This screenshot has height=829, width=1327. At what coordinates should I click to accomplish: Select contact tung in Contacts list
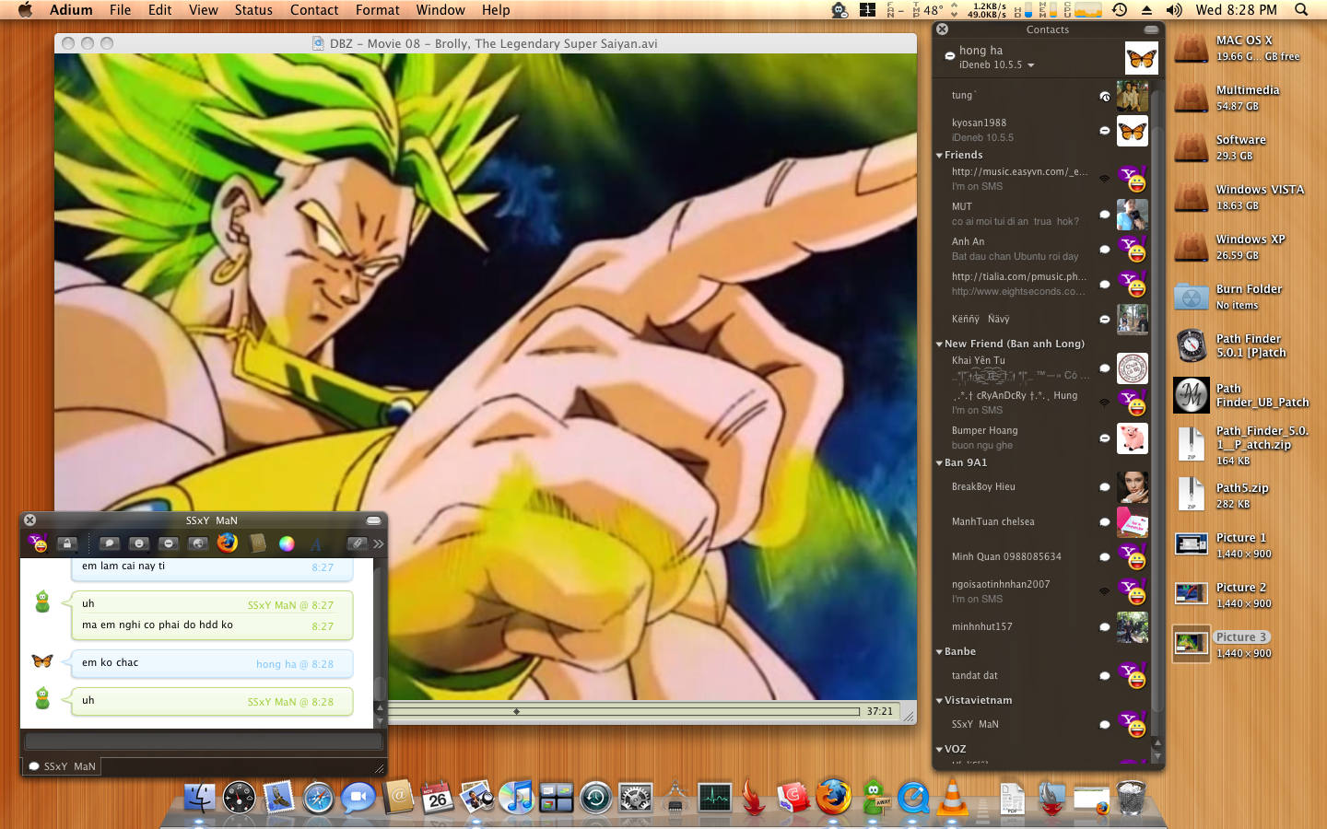[1042, 96]
